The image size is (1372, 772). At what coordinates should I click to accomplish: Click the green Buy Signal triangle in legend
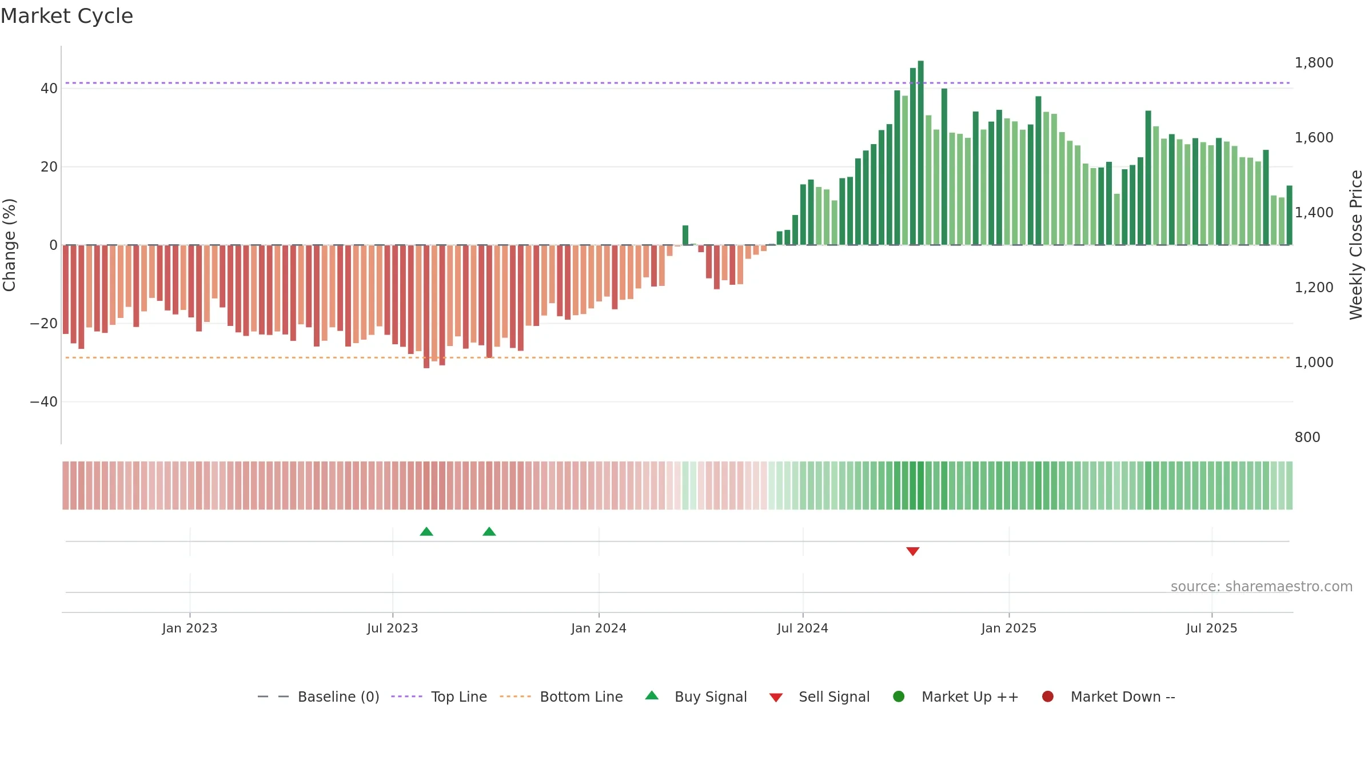(x=652, y=695)
